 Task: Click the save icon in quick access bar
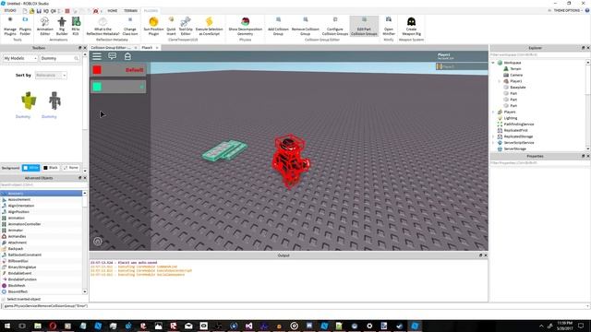click(39, 11)
